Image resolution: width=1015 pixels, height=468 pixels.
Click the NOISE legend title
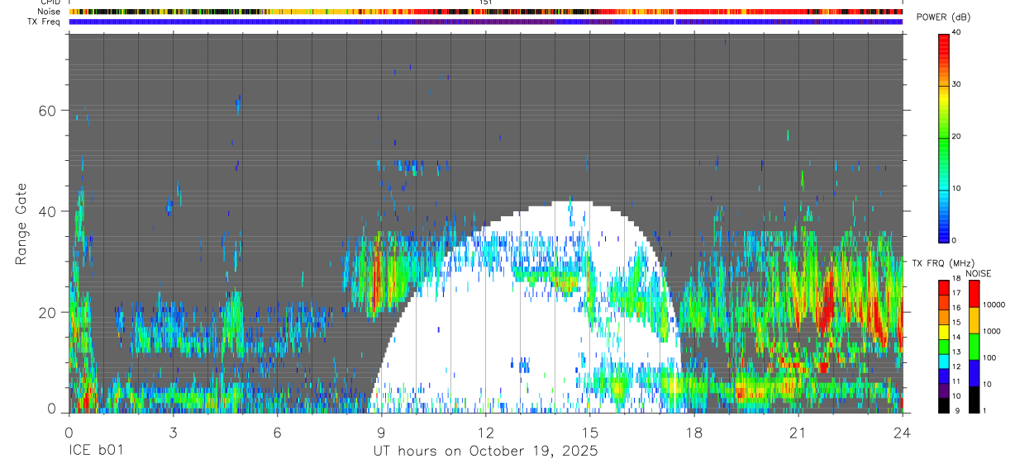[978, 273]
